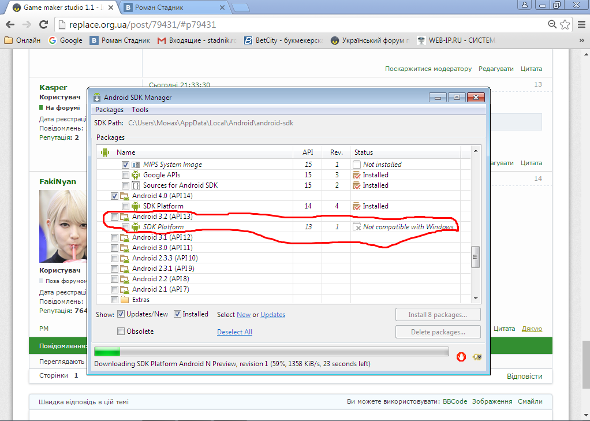
Task: Open the Входящие Gmail bookmark
Action: pyautogui.click(x=197, y=40)
